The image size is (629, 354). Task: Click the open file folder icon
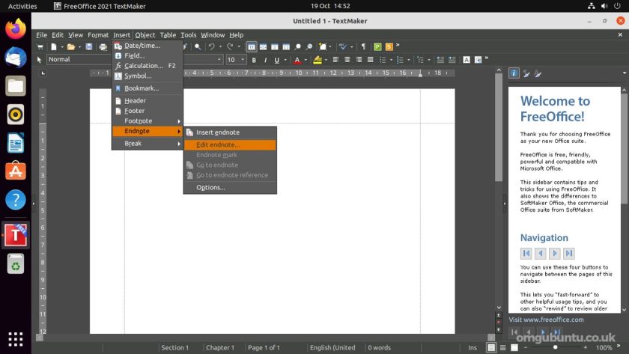71,47
